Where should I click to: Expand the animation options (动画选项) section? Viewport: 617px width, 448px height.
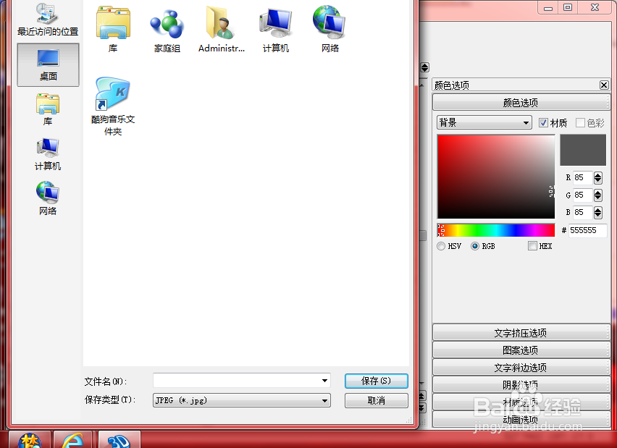pos(521,419)
